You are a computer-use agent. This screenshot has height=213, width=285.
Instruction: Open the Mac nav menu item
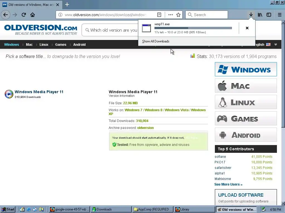click(29, 45)
